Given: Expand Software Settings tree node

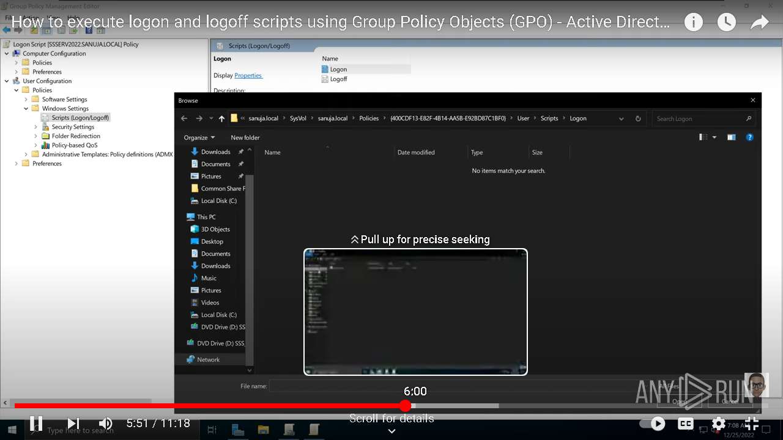Looking at the screenshot, I should coord(26,99).
